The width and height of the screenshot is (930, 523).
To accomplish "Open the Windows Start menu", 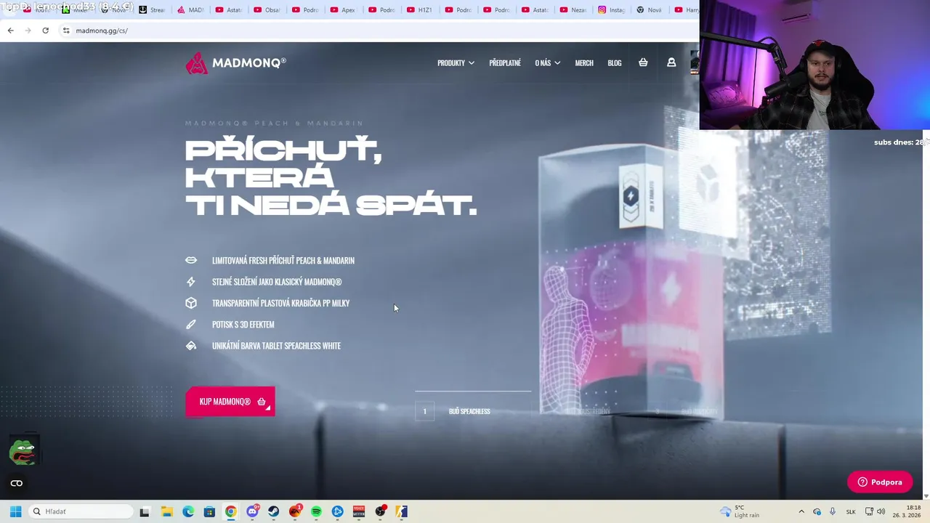I will 15,511.
